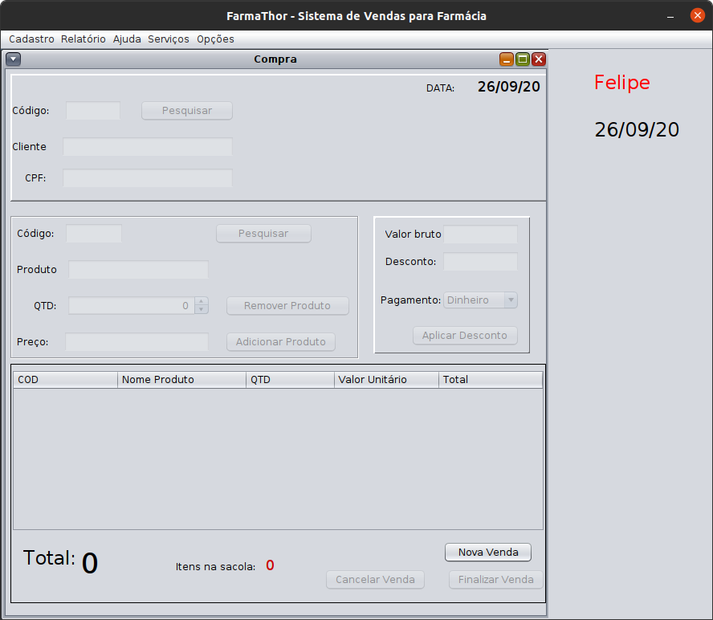Focus the product Código field
Screen dimensions: 713x620
94,234
